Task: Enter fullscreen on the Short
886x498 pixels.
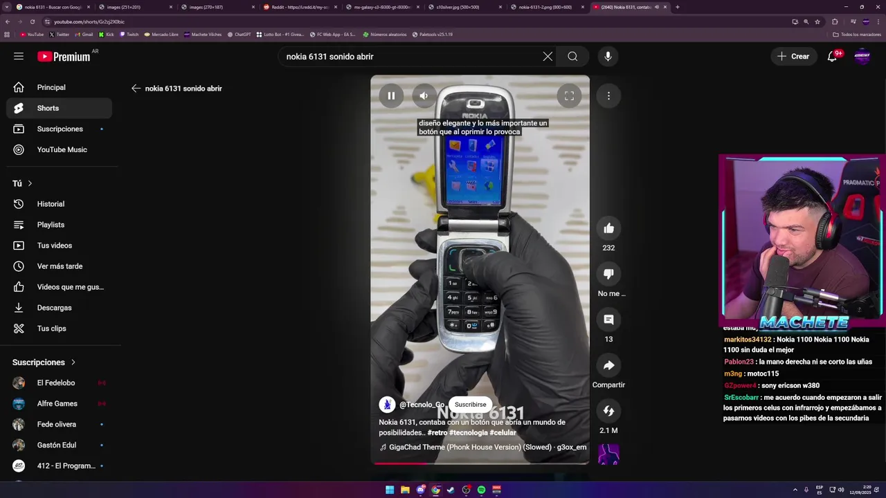Action: pos(569,96)
